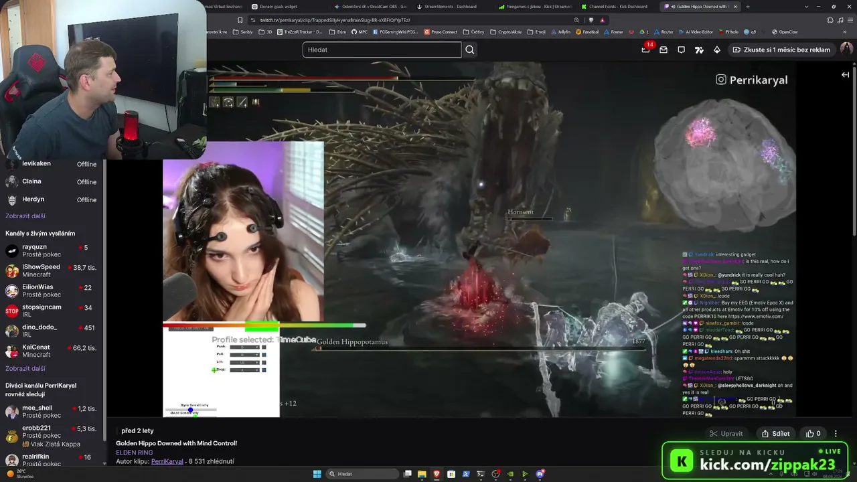857x482 pixels.
Task: Open Twitch notifications with the 14 badge
Action: click(x=646, y=49)
